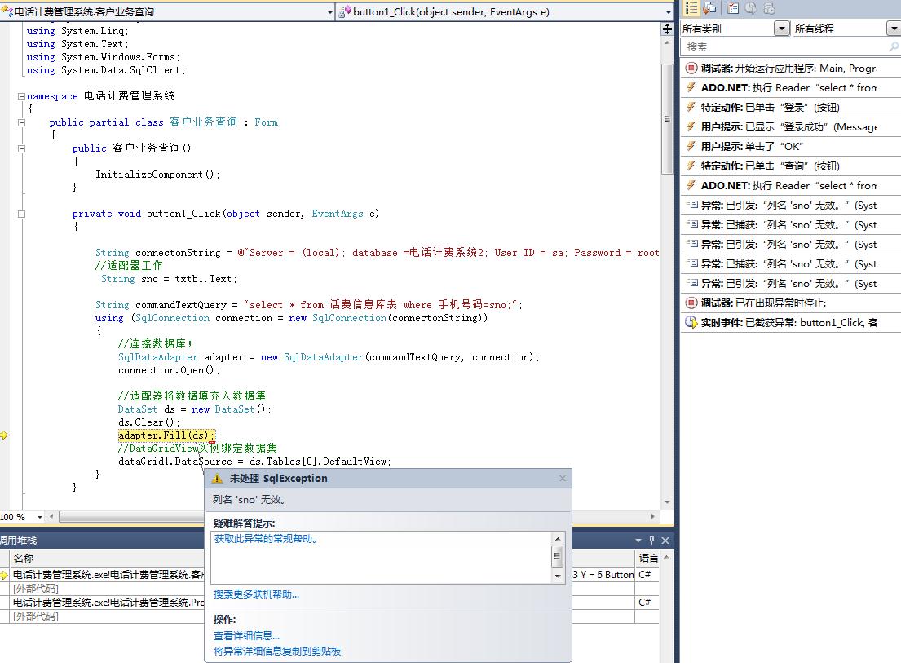Viewport: 901px width, 663px height.
Task: Open the 所有类别 category dropdown
Action: point(781,29)
